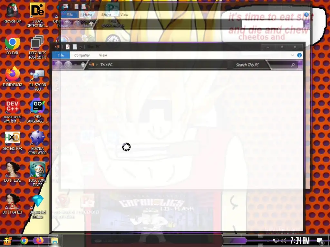330x247 pixels.
Task: Open the GoLand 'THIS LANGUAGE' shortcut
Action: (x=37, y=111)
